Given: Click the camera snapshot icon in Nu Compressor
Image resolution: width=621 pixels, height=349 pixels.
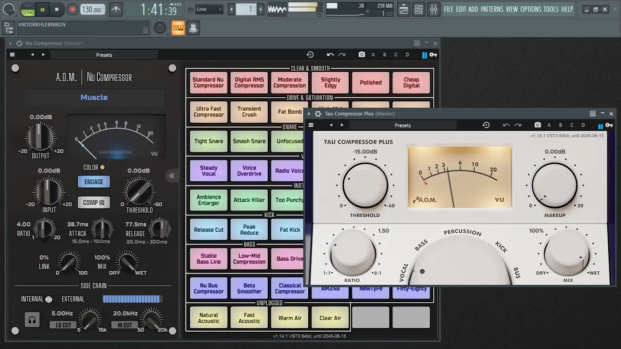Looking at the screenshot, I should tap(362, 55).
